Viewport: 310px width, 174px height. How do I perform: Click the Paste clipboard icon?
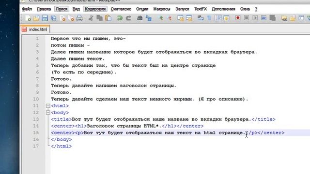click(x=108, y=18)
